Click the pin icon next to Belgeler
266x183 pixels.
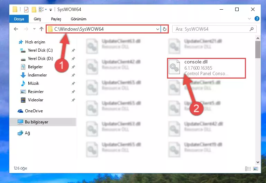tap(73, 67)
